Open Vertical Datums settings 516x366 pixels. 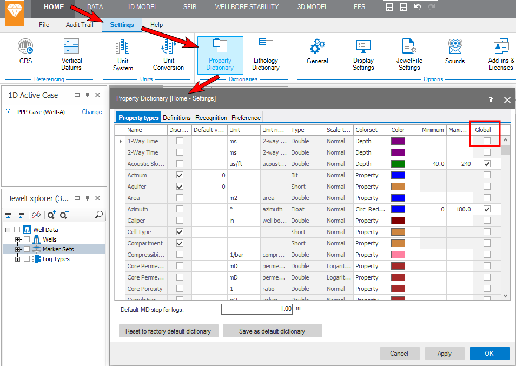[x=71, y=54]
